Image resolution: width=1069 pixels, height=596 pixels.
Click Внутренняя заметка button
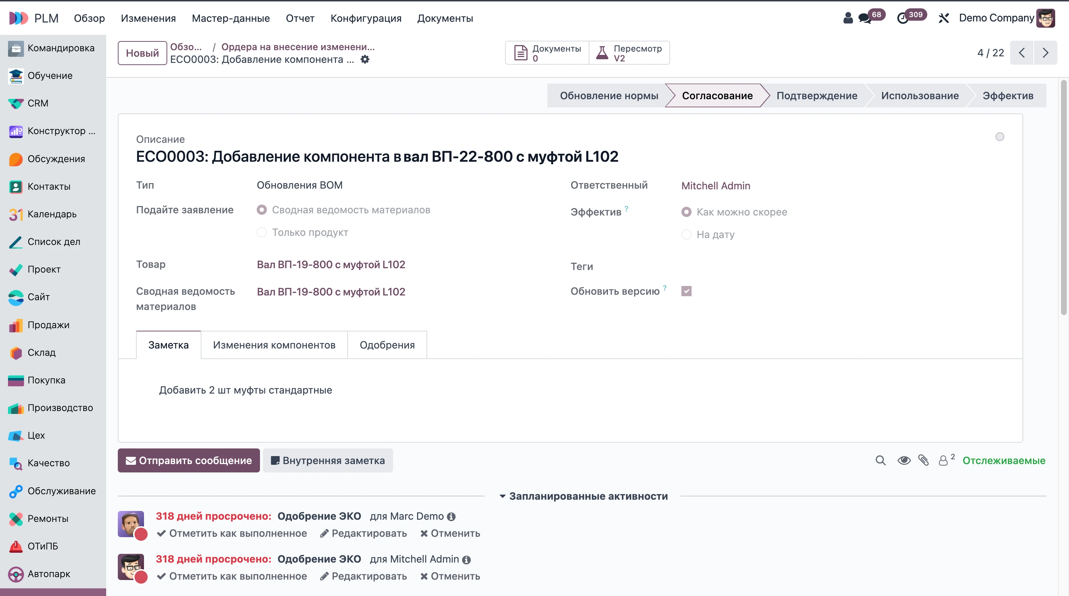[x=328, y=460]
